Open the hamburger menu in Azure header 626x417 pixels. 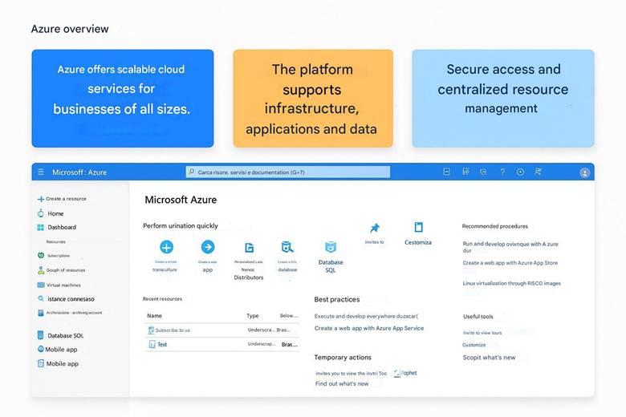pos(41,172)
